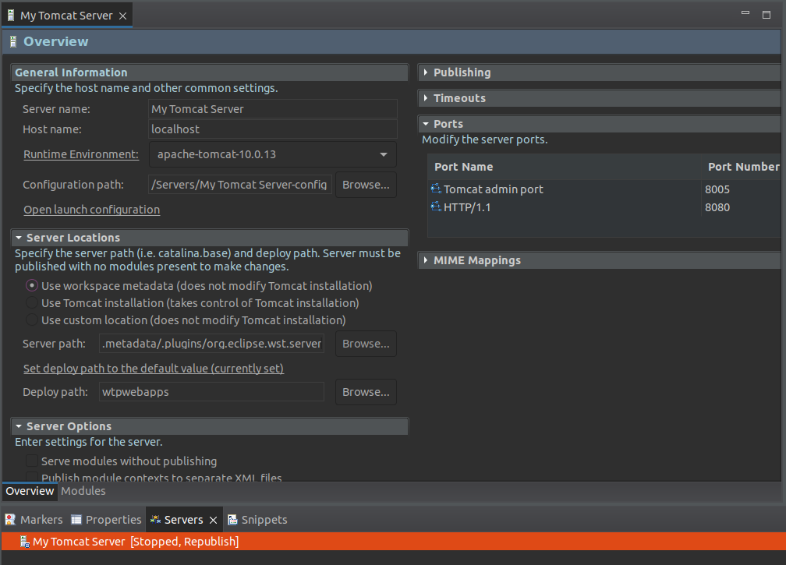Image resolution: width=786 pixels, height=565 pixels.
Task: Click Open launch configuration link
Action: [x=91, y=210]
